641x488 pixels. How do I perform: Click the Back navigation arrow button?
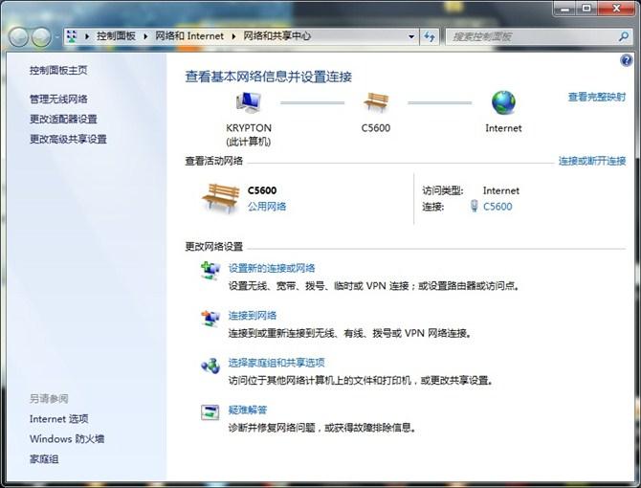point(19,36)
